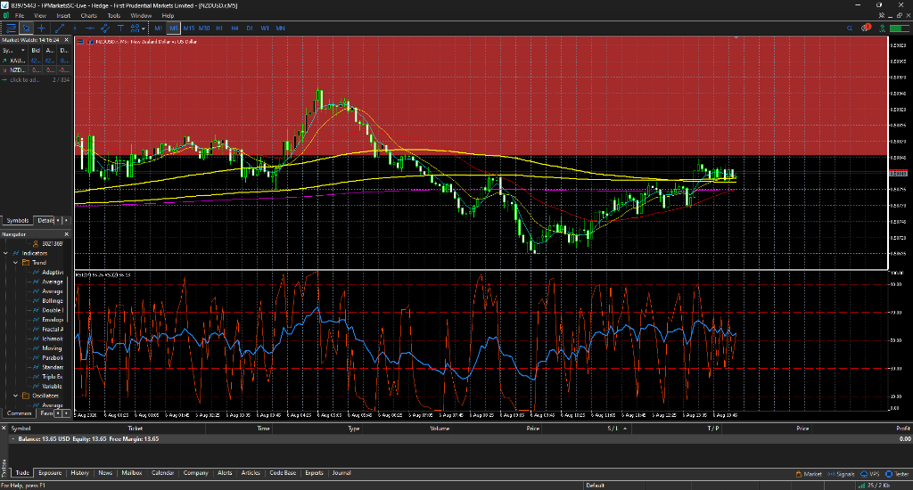Close the Toolbox panel
The height and width of the screenshot is (490, 913).
[4, 428]
